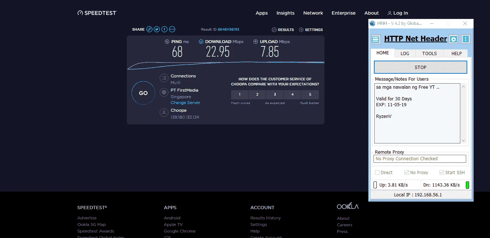Click Local IP 192.168.56.1 text
The width and height of the screenshot is (490, 238).
coord(418,195)
